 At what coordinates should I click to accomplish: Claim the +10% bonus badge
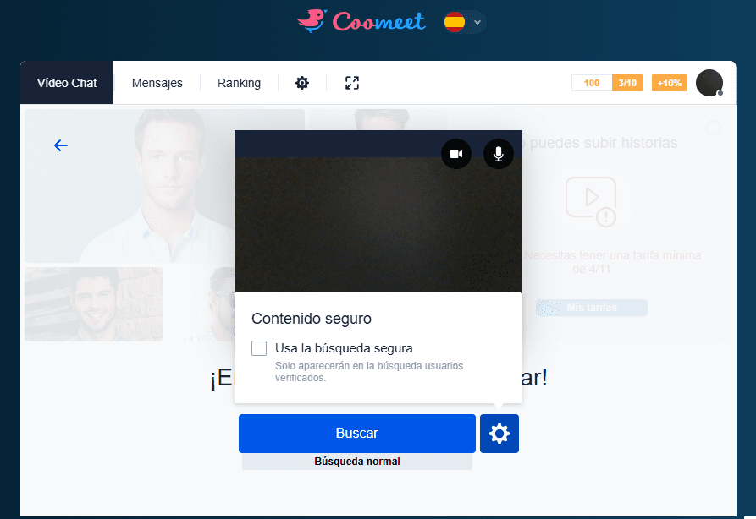click(670, 83)
